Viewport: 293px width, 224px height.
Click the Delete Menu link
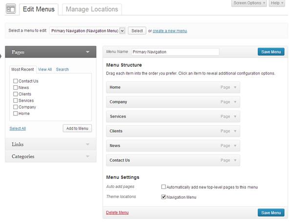pos(117,213)
